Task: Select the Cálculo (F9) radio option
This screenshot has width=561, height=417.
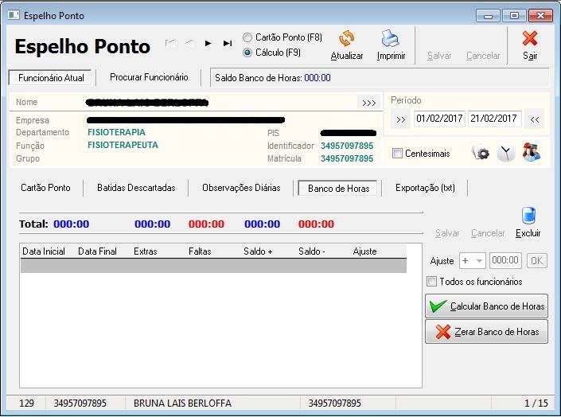Action: (x=247, y=53)
